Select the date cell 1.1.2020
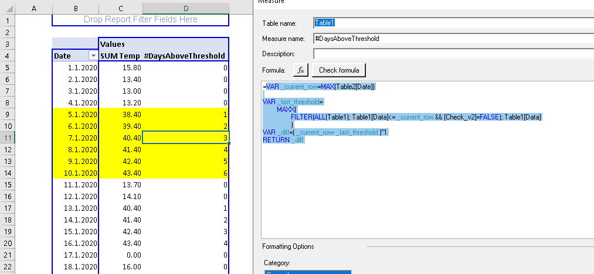594x274 pixels. pos(76,68)
